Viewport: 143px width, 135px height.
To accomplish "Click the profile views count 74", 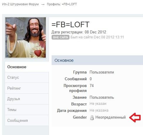I will 92,86.
